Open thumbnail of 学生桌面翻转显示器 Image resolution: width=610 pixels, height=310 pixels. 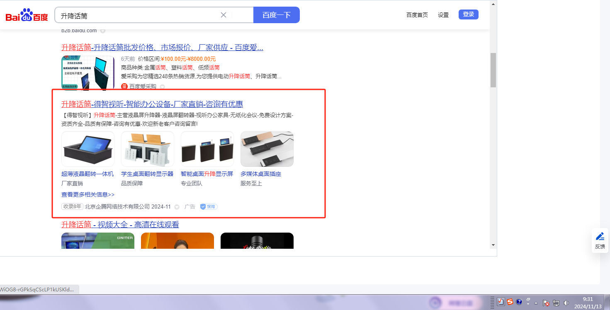[148, 149]
